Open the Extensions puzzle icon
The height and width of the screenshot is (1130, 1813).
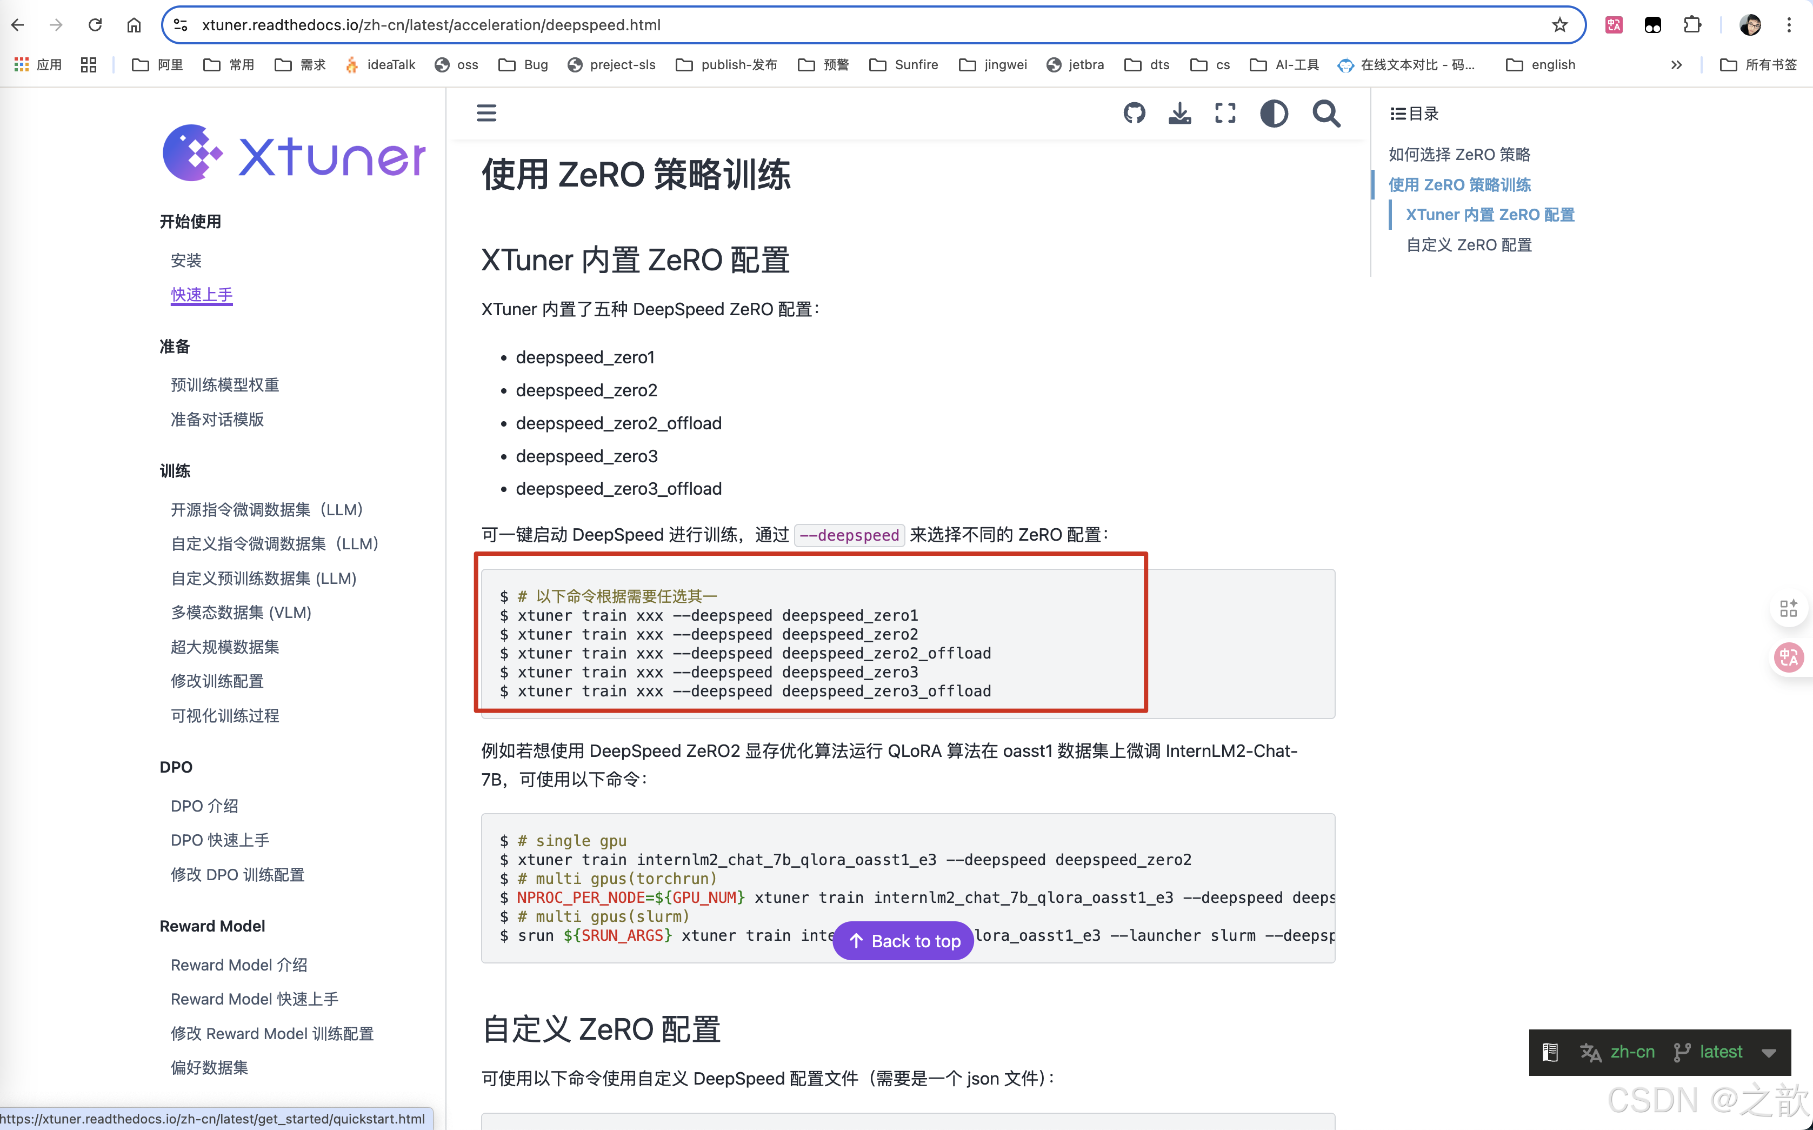coord(1692,25)
